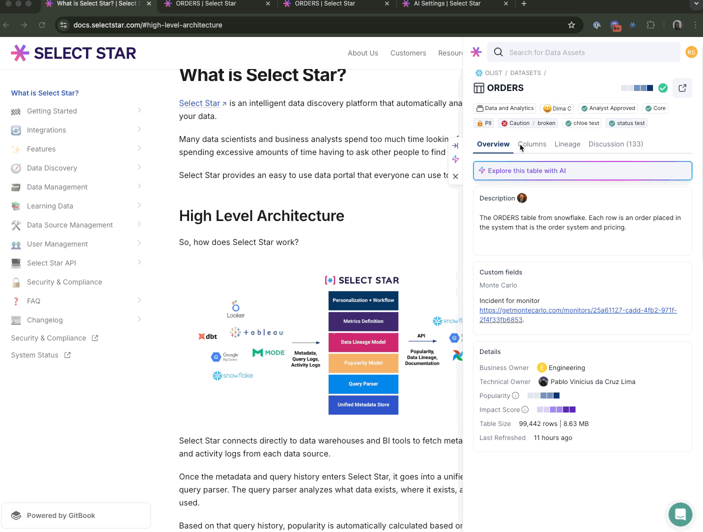This screenshot has height=532, width=703.
Task: Open the Lineage tab
Action: [567, 144]
